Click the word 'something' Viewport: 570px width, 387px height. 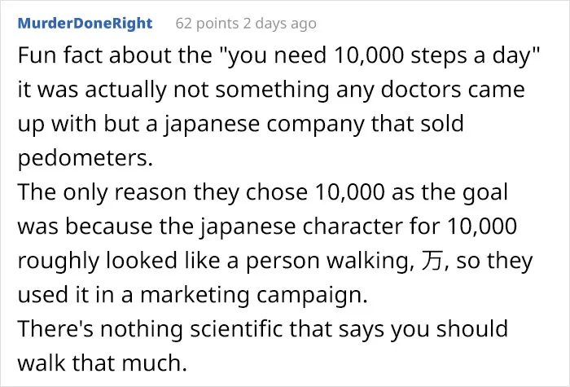click(272, 90)
